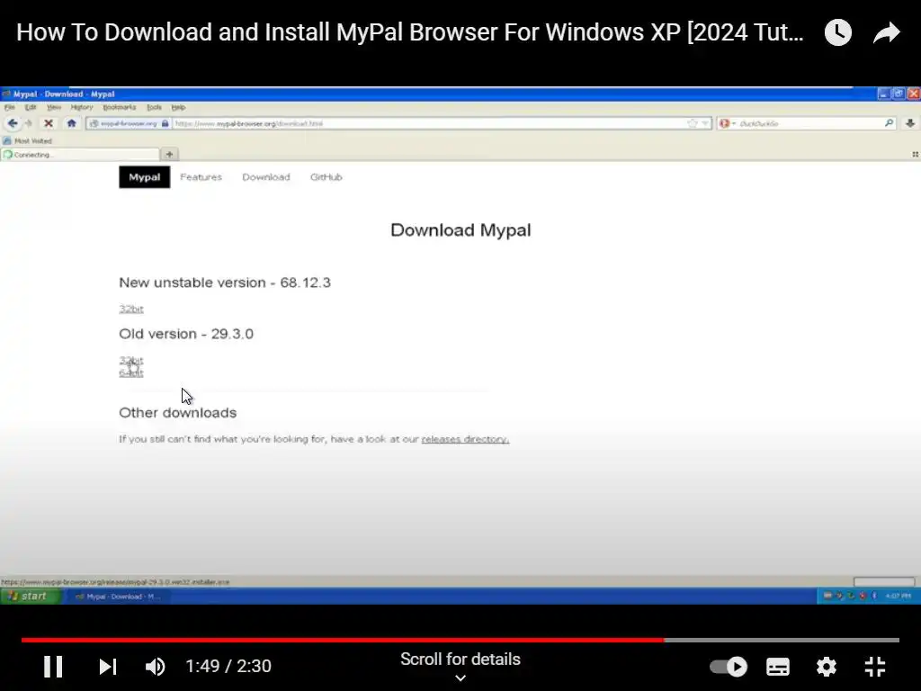
Task: Click the Other downloads heading
Action: [177, 412]
